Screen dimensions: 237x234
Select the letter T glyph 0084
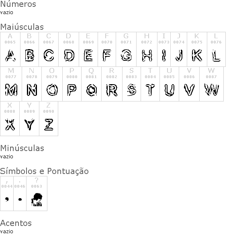pyautogui.click(x=150, y=84)
